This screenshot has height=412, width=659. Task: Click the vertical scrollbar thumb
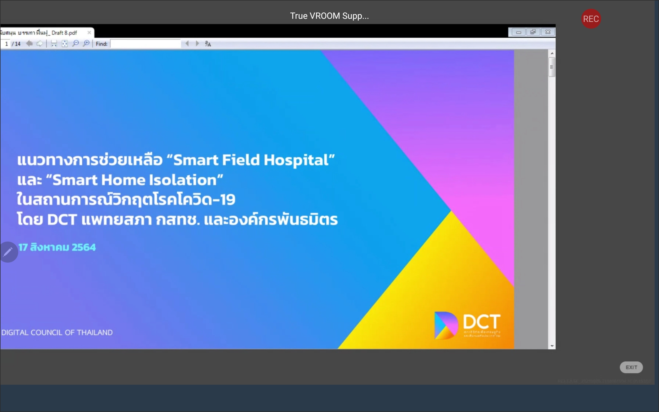552,67
